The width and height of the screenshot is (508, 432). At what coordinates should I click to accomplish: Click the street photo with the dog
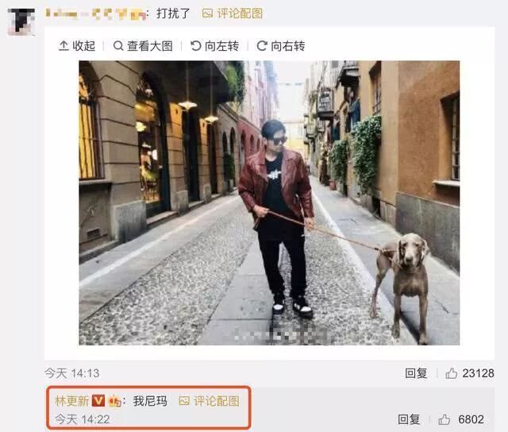coord(269,202)
